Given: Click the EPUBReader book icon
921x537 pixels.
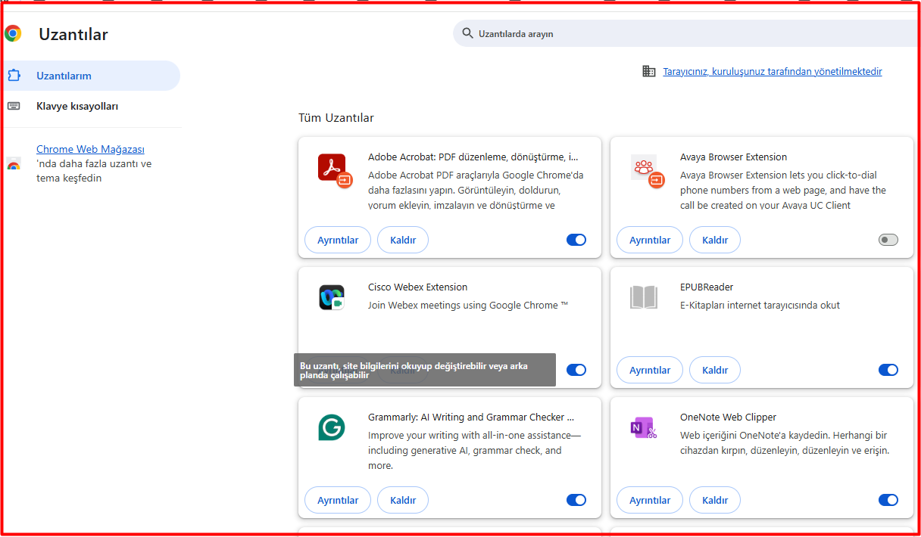Looking at the screenshot, I should coord(644,297).
